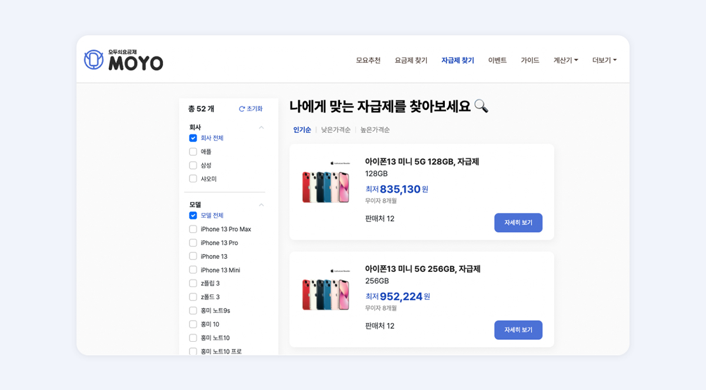This screenshot has height=390, width=706.
Task: Click 자세히 보기 for the 128GB iPhone
Action: tap(518, 223)
